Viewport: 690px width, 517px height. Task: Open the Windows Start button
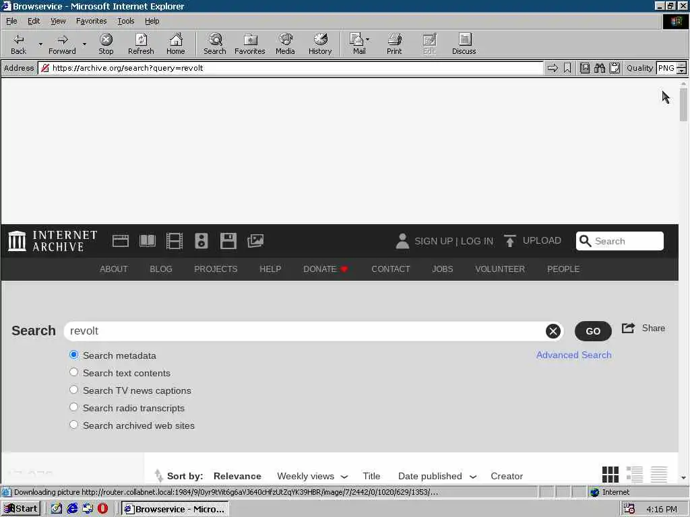pos(21,509)
